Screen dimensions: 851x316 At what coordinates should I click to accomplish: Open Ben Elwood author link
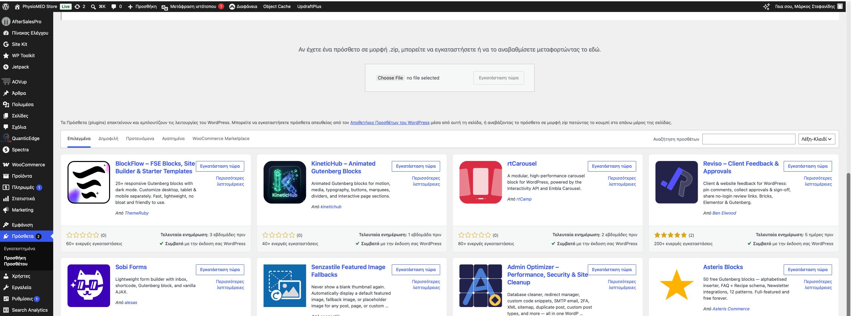tap(724, 213)
